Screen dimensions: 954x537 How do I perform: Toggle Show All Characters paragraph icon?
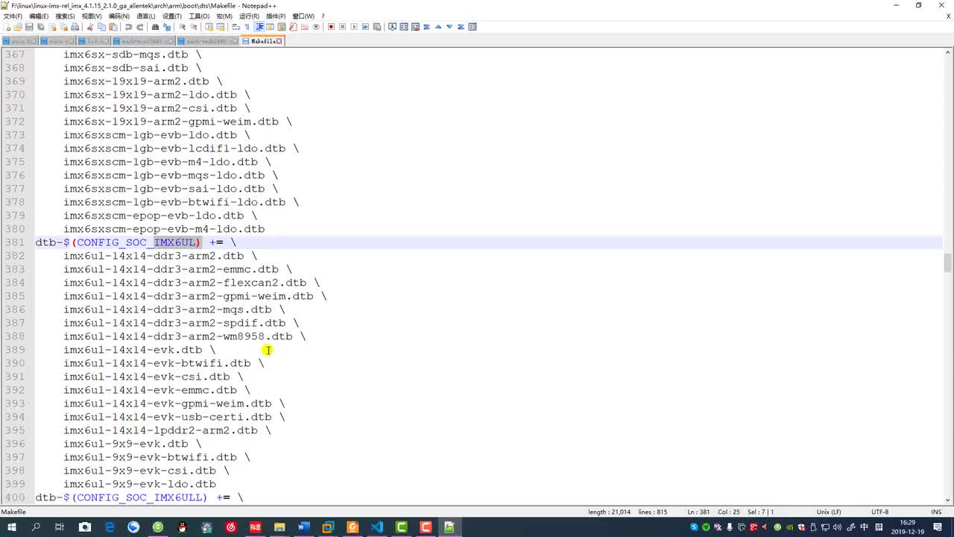click(247, 27)
